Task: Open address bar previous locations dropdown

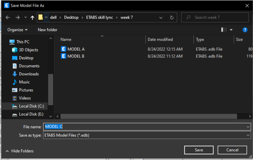Action: tap(161, 17)
